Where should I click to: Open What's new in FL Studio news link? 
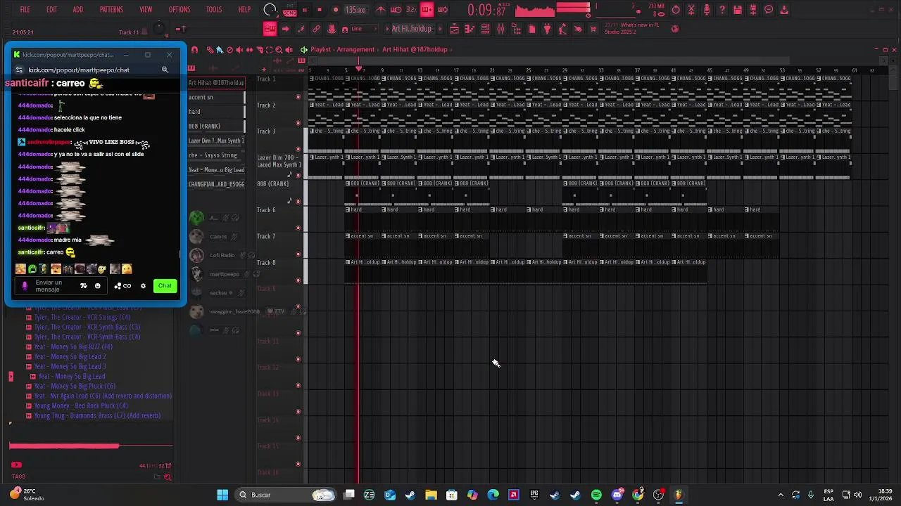pyautogui.click(x=631, y=28)
